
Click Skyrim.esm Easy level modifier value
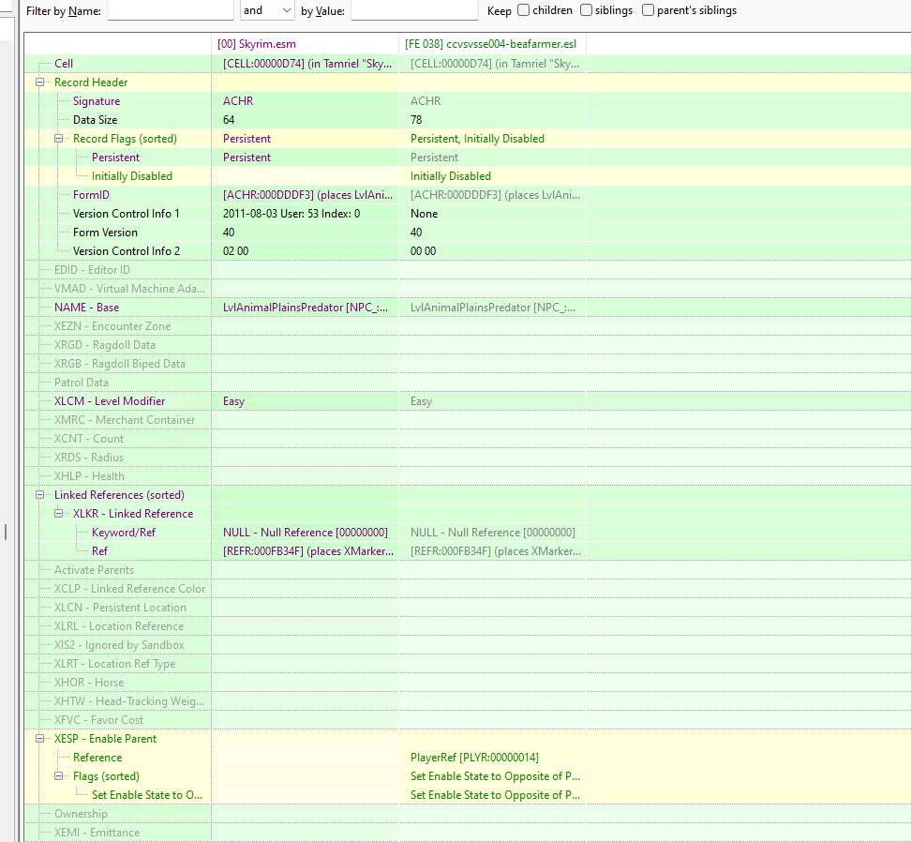point(233,401)
